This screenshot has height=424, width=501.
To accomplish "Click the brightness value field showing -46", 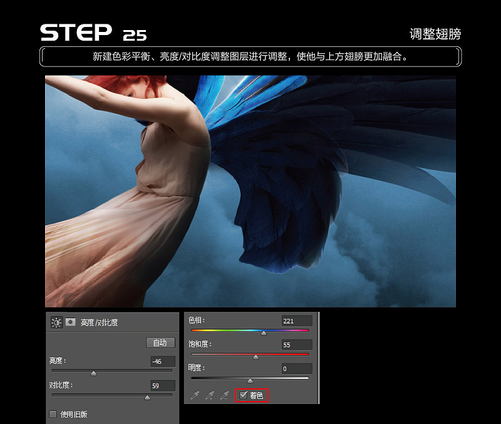I will (x=163, y=361).
